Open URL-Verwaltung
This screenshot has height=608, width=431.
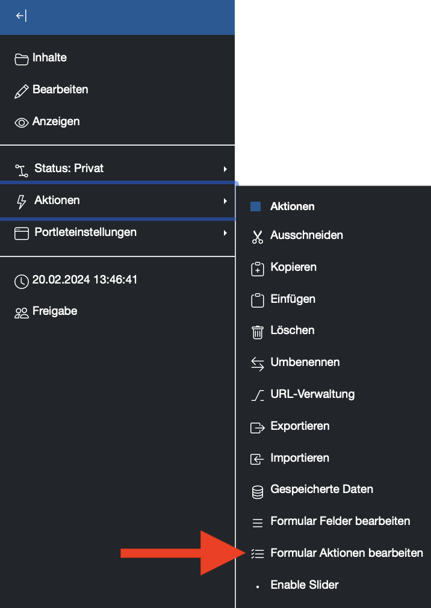[x=312, y=394]
